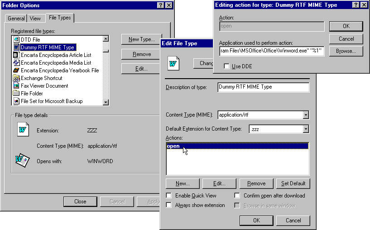Click the Encarta Encyclopedia Article List icon
The height and width of the screenshot is (230, 370).
coord(16,55)
